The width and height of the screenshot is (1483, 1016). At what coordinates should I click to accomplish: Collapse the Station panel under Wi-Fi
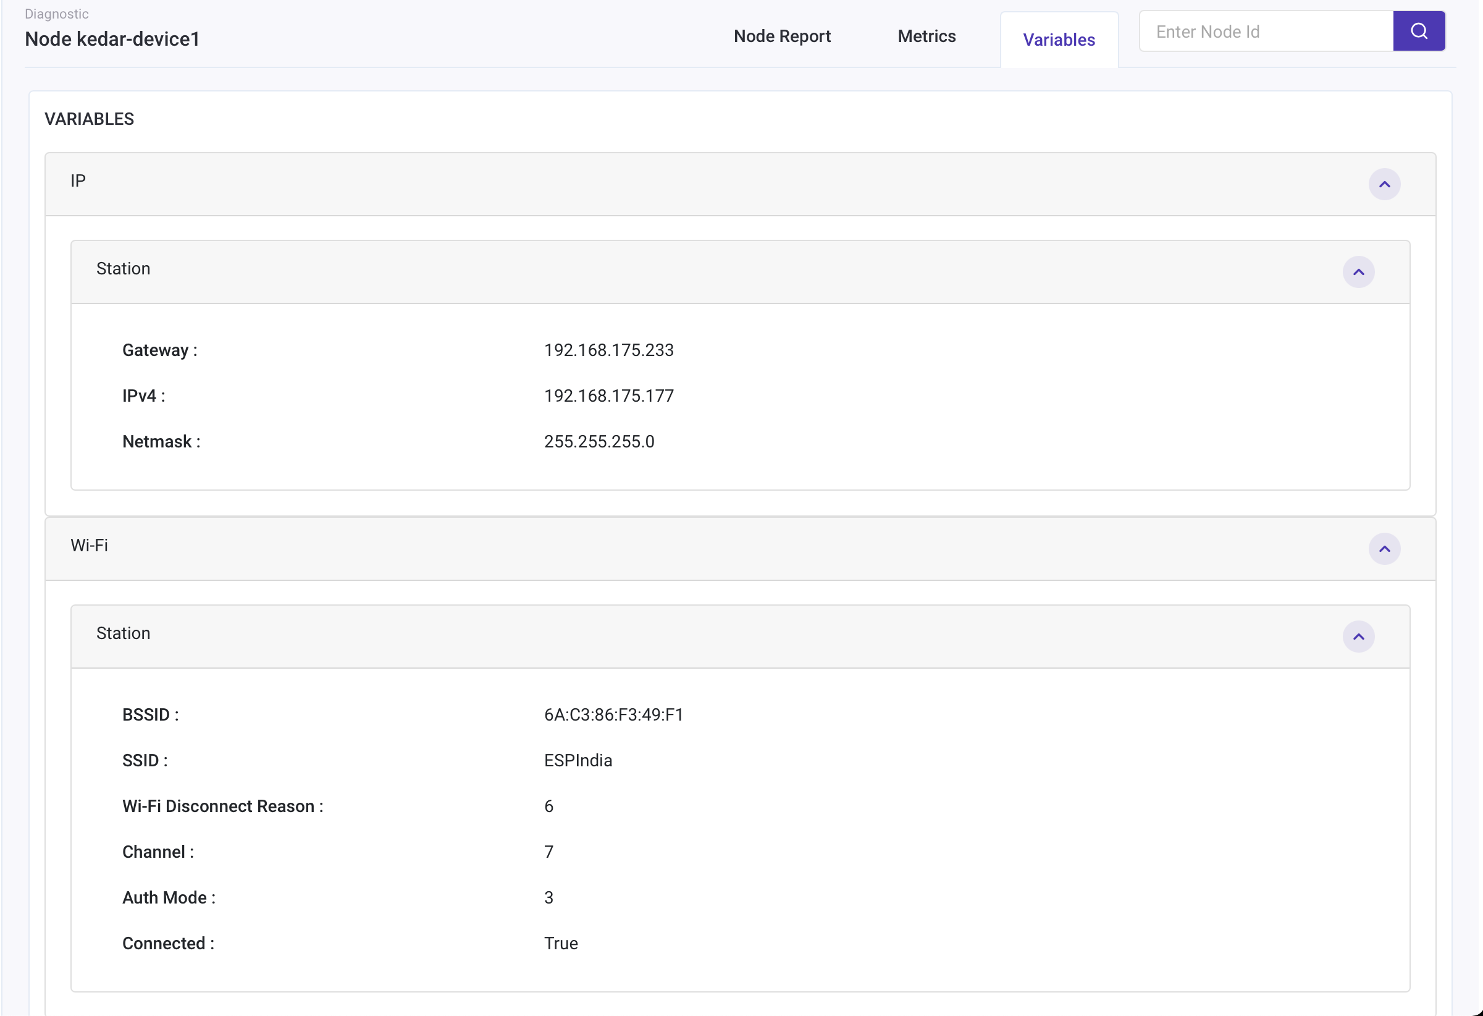[1358, 637]
